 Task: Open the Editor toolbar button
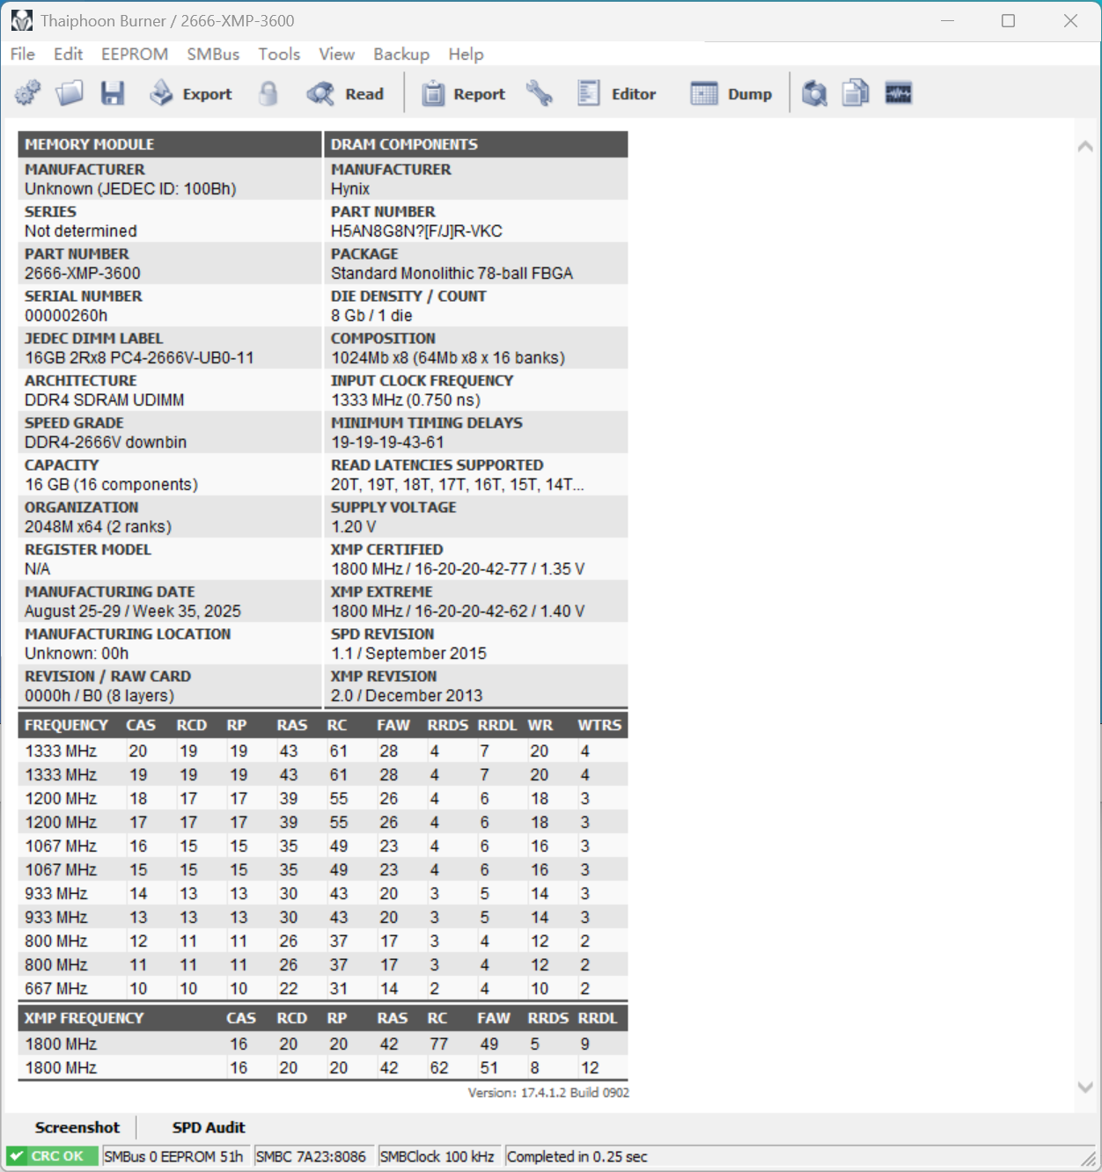tap(616, 93)
